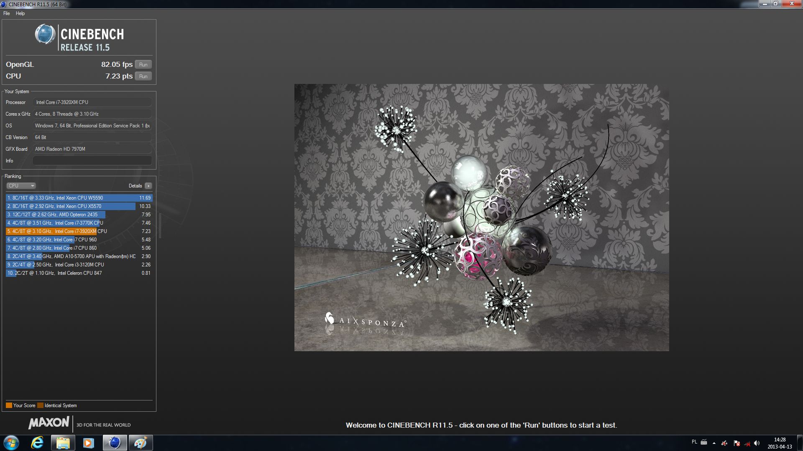
Task: Click the Cinebench title bar app icon
Action: pyautogui.click(x=3, y=4)
